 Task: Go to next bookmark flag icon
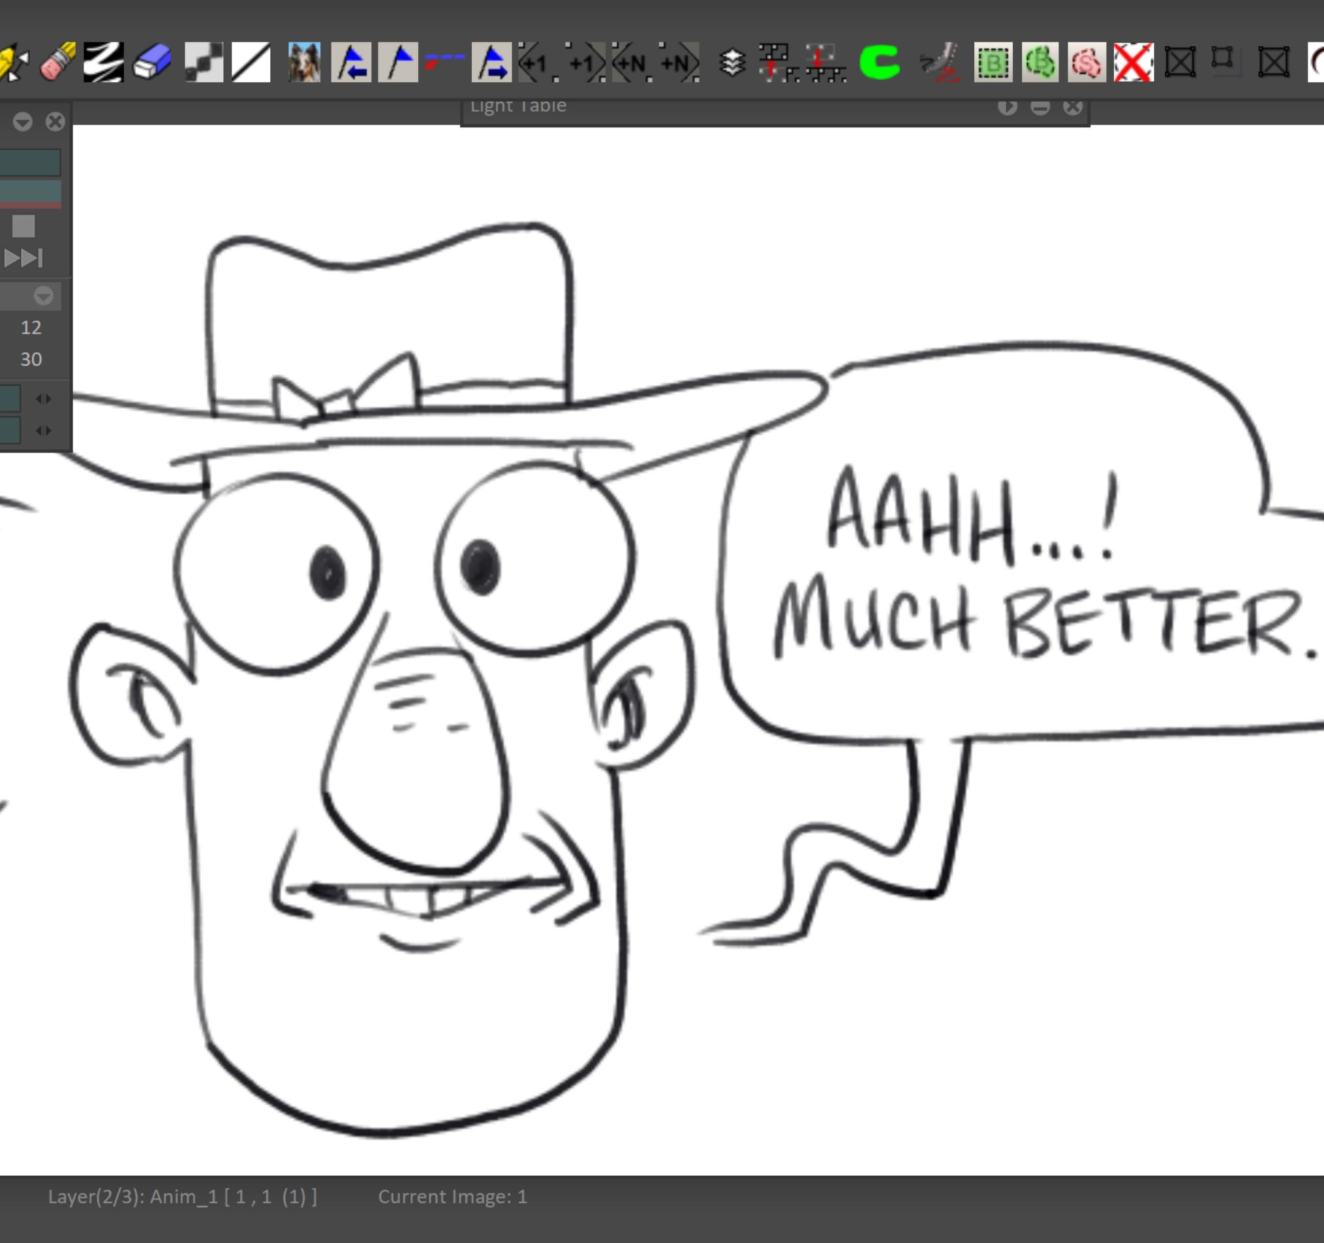[x=491, y=63]
